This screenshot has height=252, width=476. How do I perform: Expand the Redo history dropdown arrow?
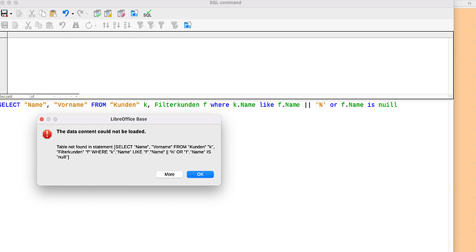pos(87,14)
